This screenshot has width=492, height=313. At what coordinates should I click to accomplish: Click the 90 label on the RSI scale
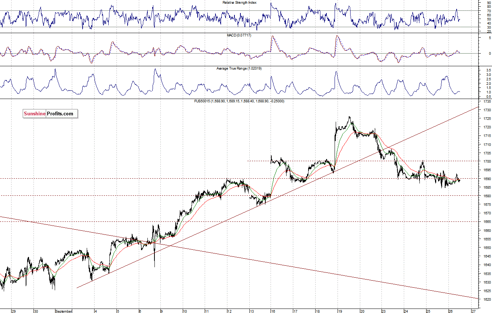[x=488, y=2]
